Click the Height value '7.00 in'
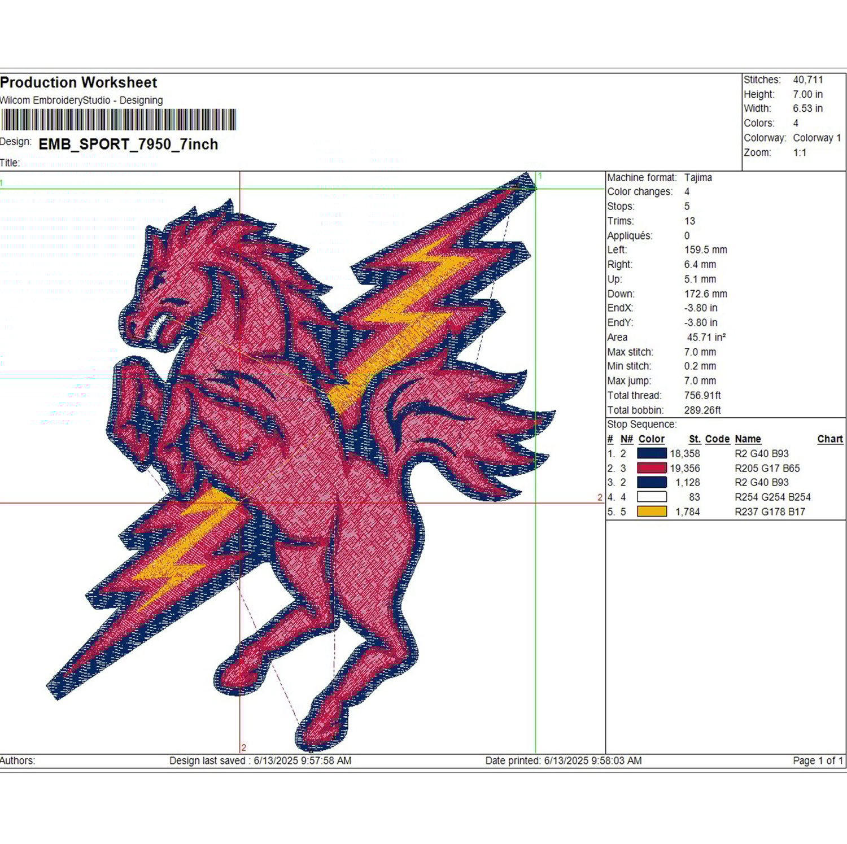 [807, 94]
